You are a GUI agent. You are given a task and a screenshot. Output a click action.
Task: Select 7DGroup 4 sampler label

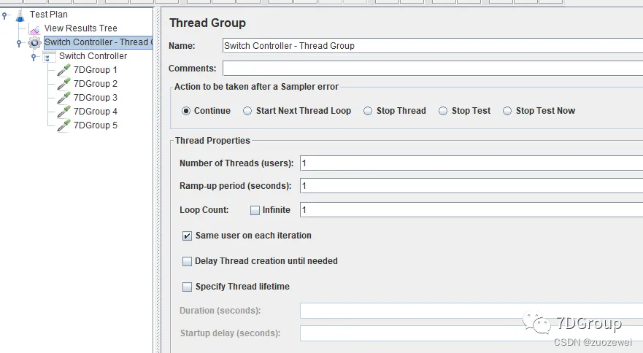click(95, 112)
